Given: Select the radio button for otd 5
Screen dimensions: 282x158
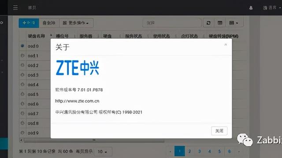Looking at the screenshot, I should [22, 94].
